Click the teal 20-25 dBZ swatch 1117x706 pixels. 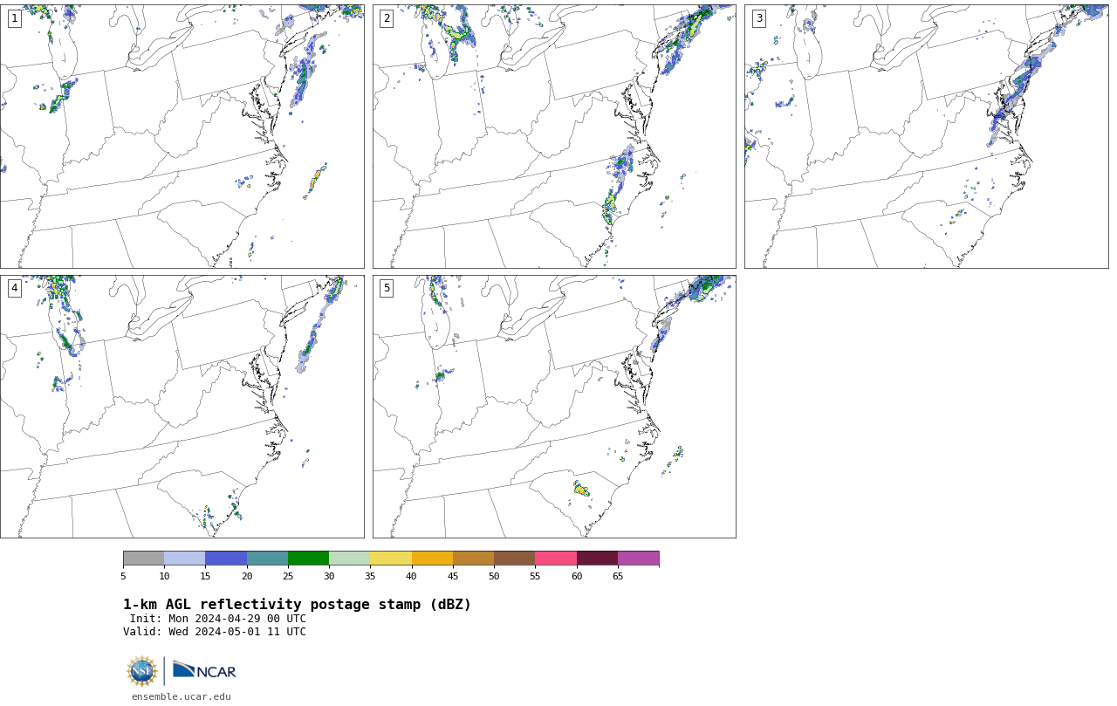pos(267,559)
